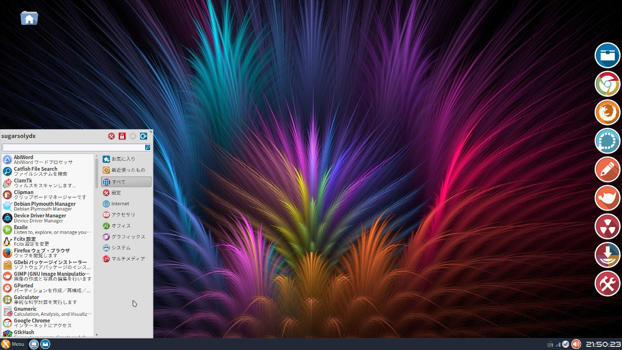Image resolution: width=622 pixels, height=350 pixels.
Task: Launch Firefox ウェブ・ブラウザ from menu list
Action: tap(47, 253)
